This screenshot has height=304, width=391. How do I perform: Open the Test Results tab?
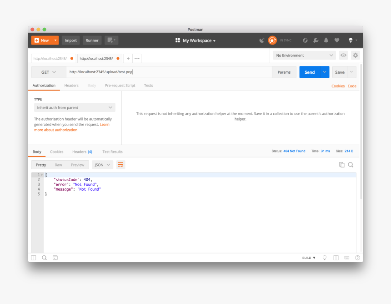pyautogui.click(x=112, y=152)
